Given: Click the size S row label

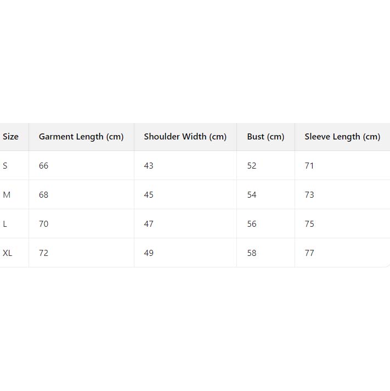Looking at the screenshot, I should pyautogui.click(x=5, y=166).
